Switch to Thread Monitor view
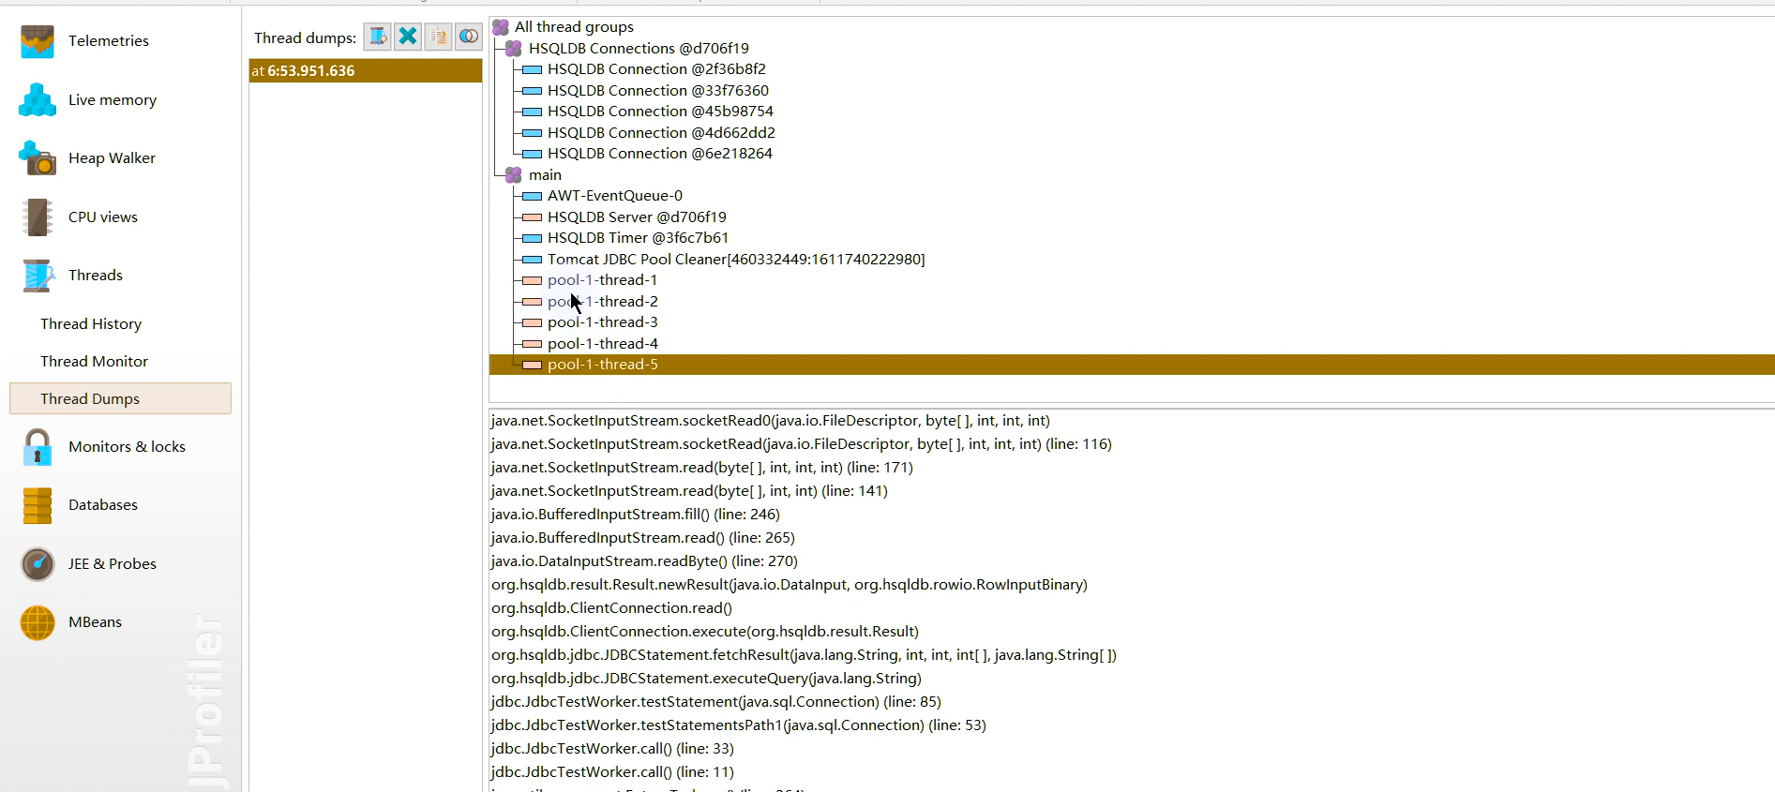1775x792 pixels. tap(94, 362)
